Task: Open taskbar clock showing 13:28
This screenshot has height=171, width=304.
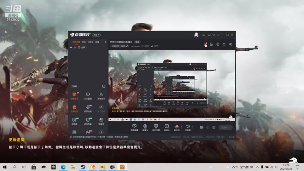Action: pyautogui.click(x=286, y=167)
